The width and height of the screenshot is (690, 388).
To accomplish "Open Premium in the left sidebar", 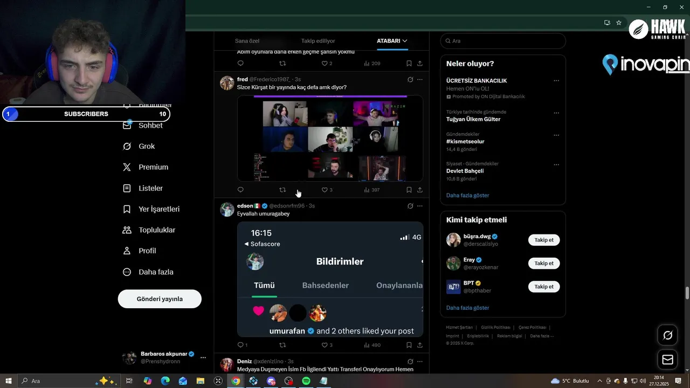I will coord(146,167).
